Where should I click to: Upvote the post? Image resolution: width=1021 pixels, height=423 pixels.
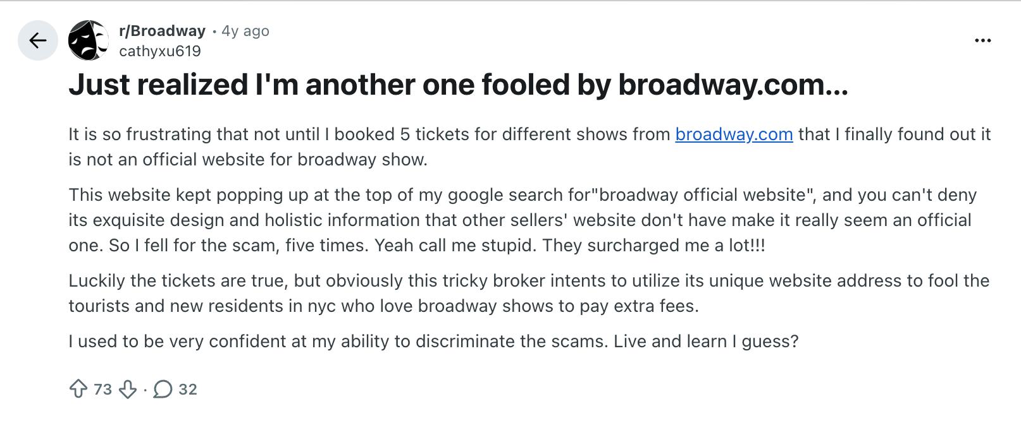click(x=78, y=389)
